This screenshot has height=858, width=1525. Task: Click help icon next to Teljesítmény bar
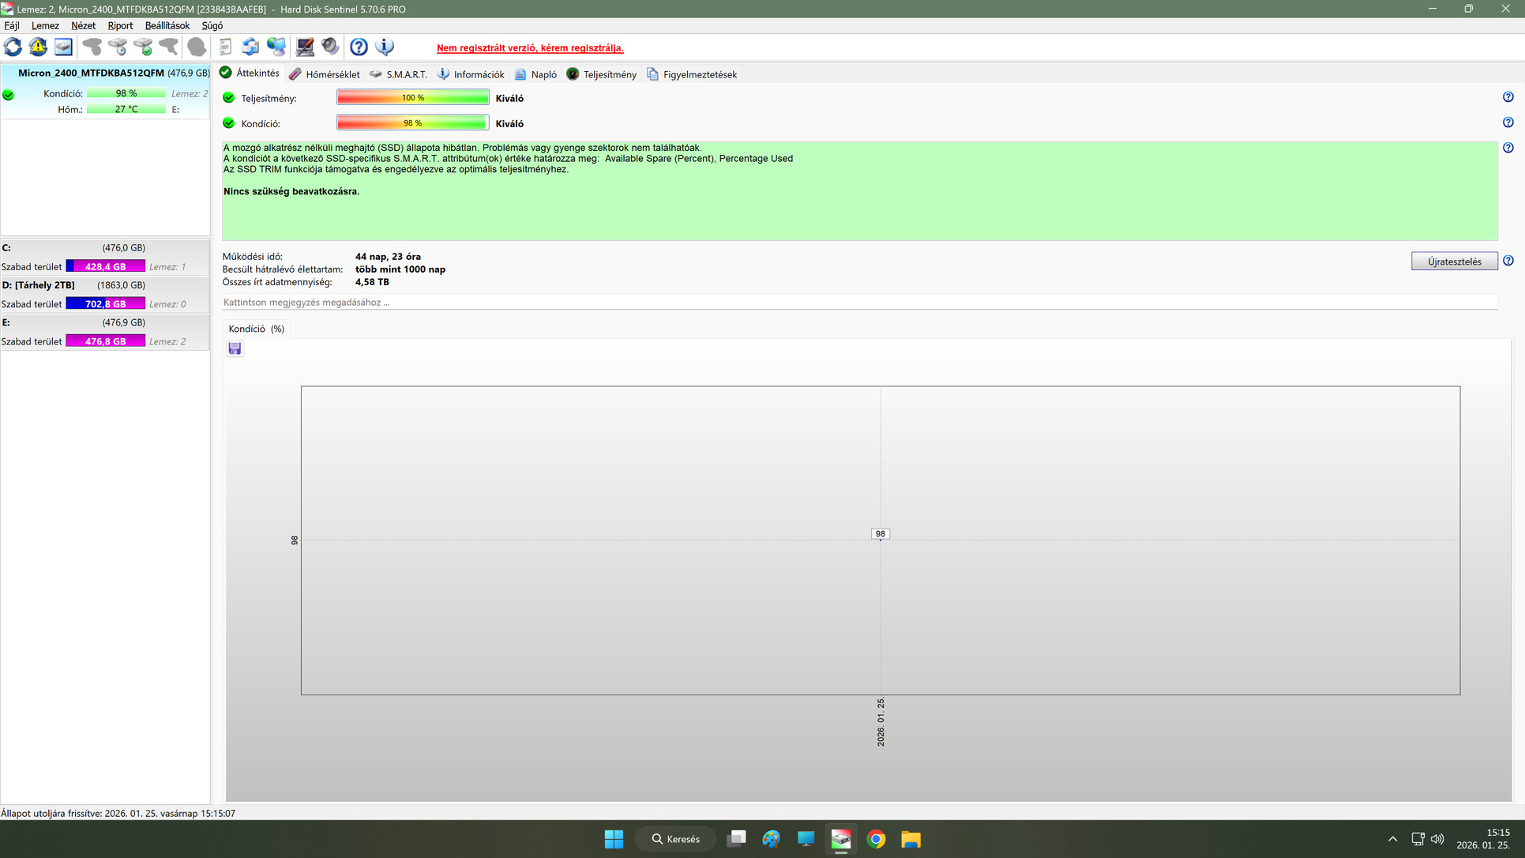[x=1508, y=97]
